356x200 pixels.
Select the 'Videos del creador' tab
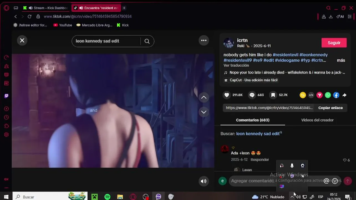click(317, 120)
